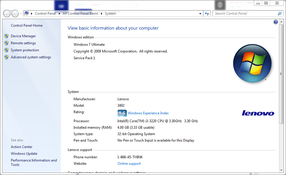Close the System window
This screenshot has height=175, width=286.
(x=277, y=3)
